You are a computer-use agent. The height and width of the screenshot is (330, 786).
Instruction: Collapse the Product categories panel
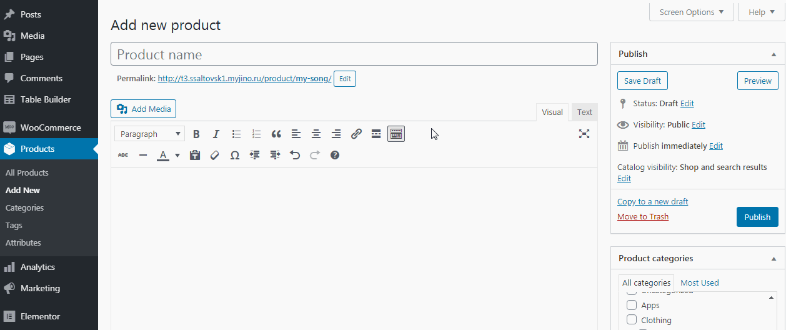[x=774, y=259]
